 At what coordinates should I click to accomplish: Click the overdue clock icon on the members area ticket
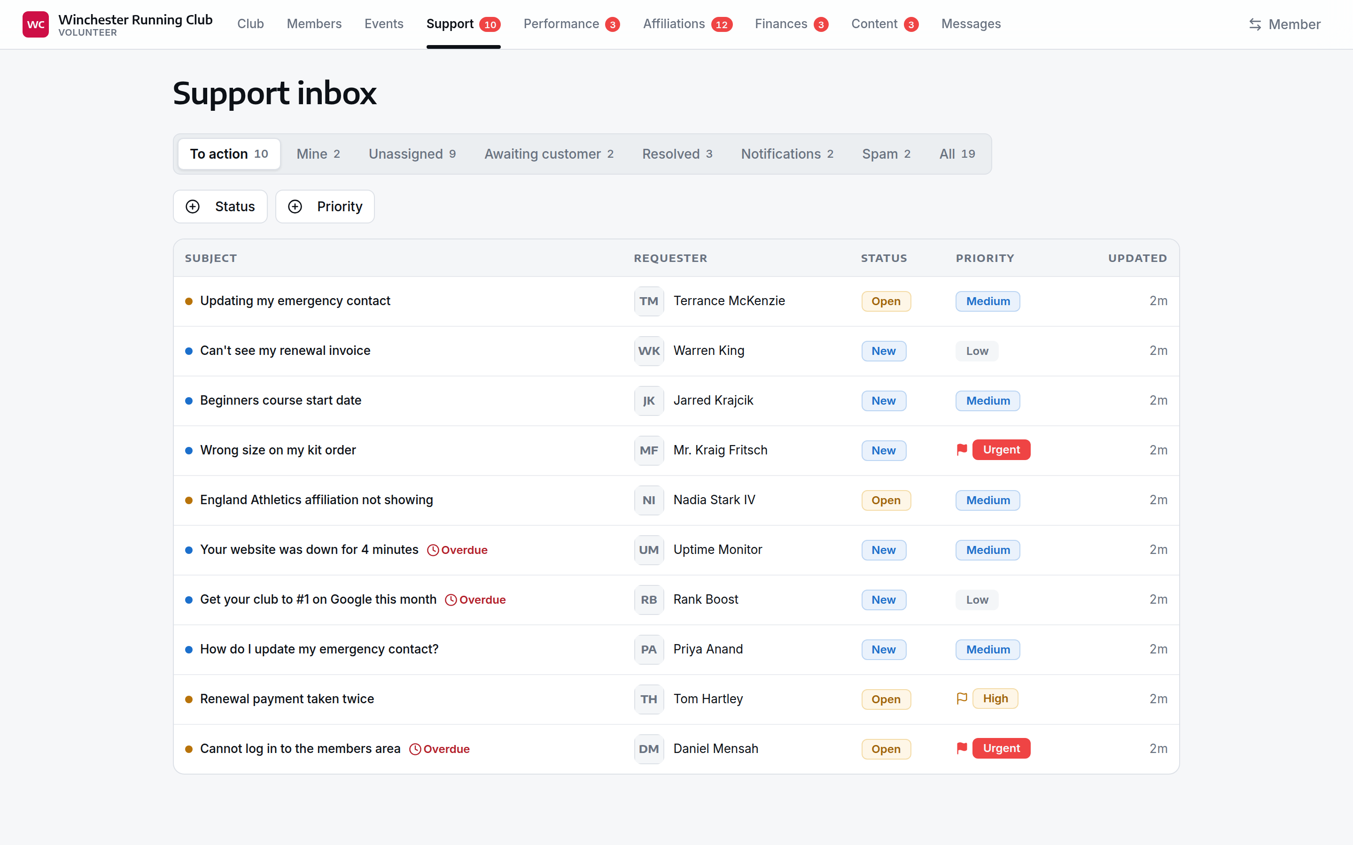tap(415, 749)
